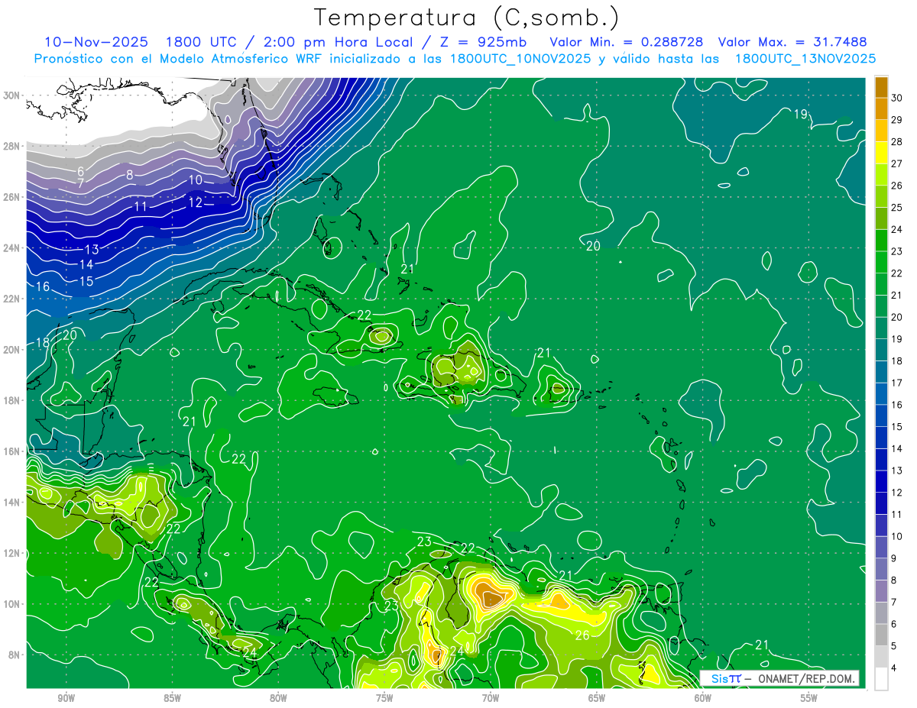Image resolution: width=917 pixels, height=708 pixels.
Task: Click the 10N latitude axis label
Action: tap(12, 604)
